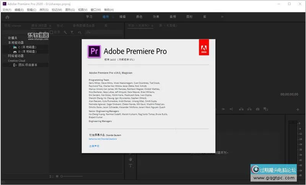Select the Hand tool
The image size is (306, 185).
tap(130, 159)
